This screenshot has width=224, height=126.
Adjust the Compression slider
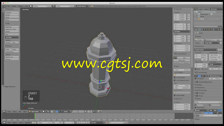[x=208, y=115]
